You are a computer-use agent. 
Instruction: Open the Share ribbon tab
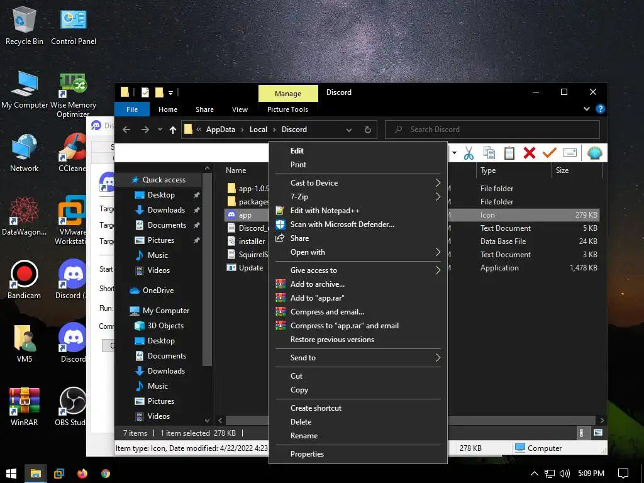[204, 109]
